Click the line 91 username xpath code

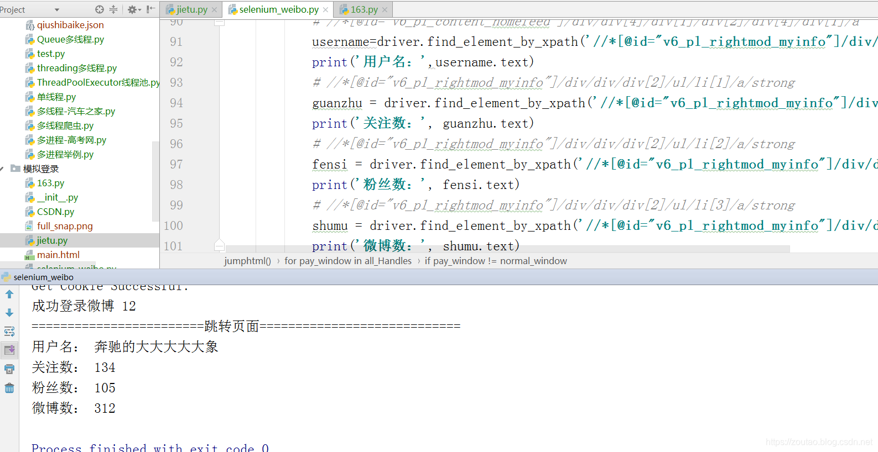pos(595,41)
